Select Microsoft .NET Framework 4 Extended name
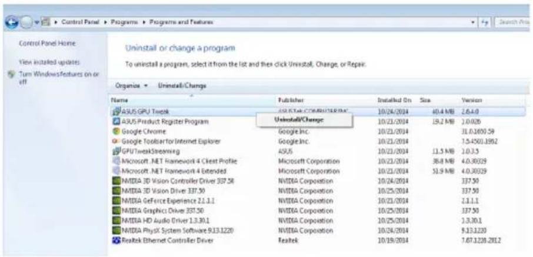This screenshot has height=257, width=533. coord(174,171)
